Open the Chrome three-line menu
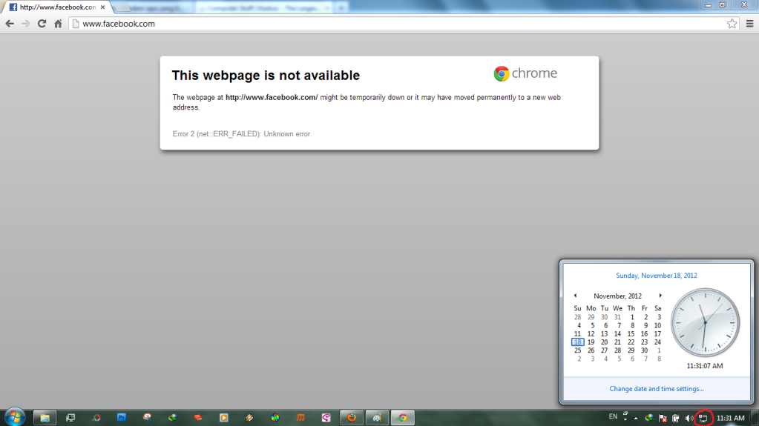Viewport: 759px width, 426px height. 750,24
